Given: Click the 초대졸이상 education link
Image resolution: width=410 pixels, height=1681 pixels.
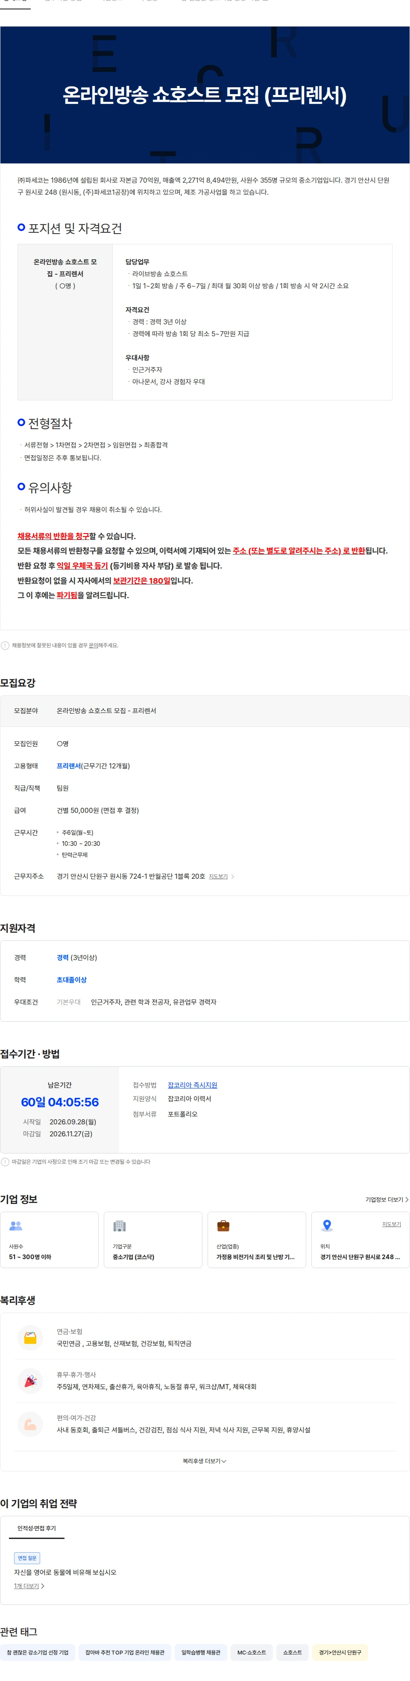Looking at the screenshot, I should tap(72, 979).
